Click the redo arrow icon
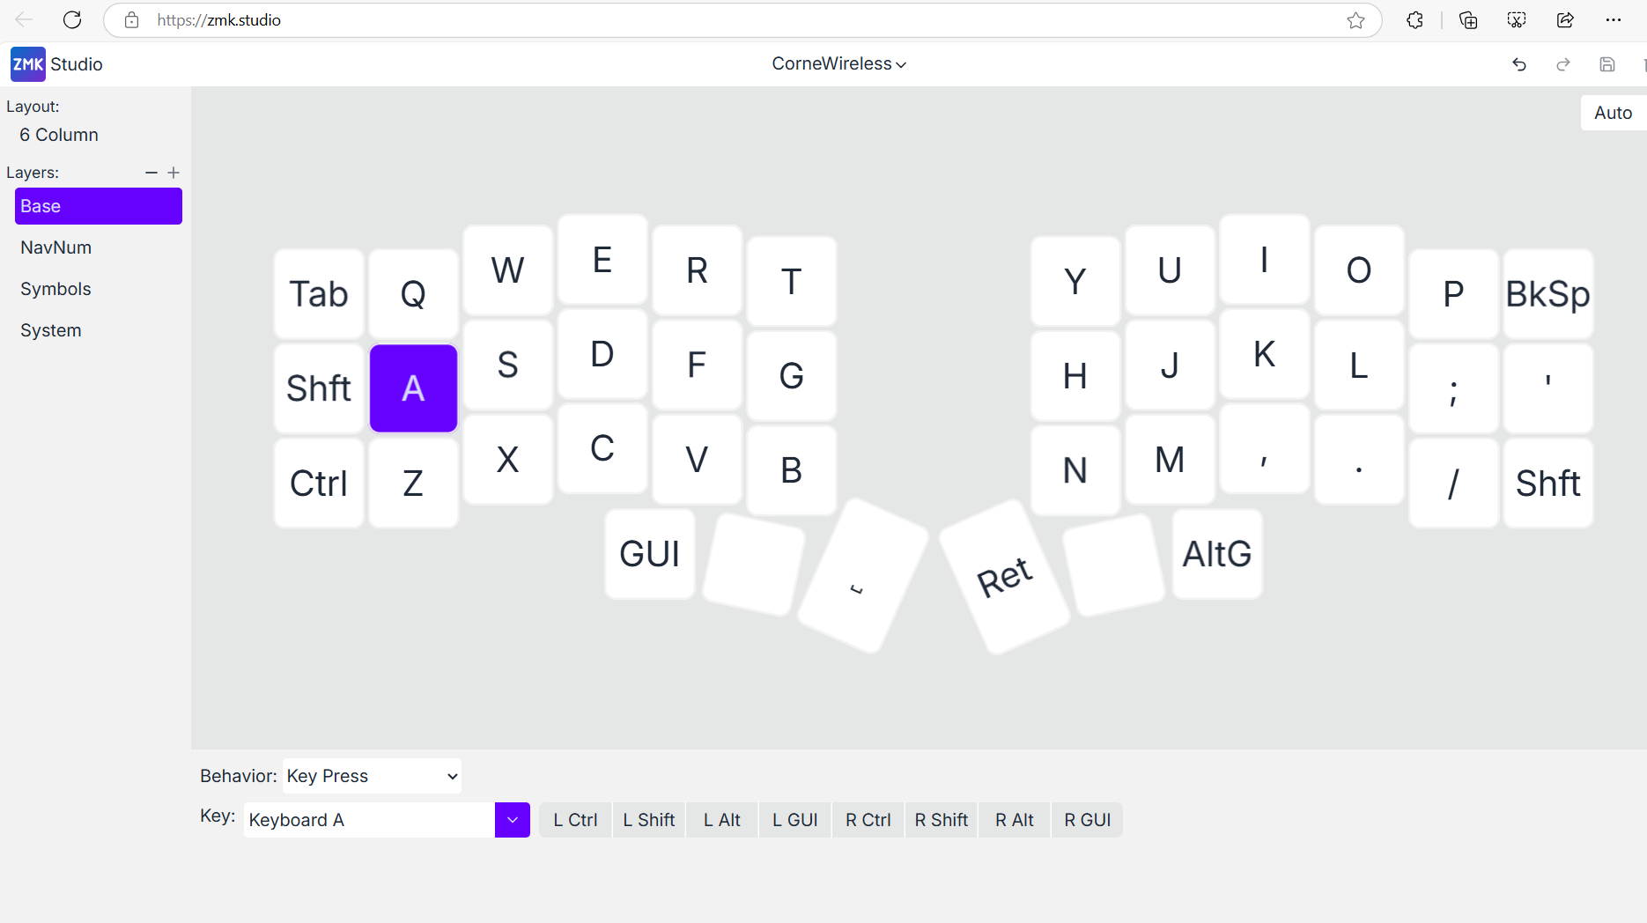Image resolution: width=1647 pixels, height=923 pixels. tap(1563, 64)
